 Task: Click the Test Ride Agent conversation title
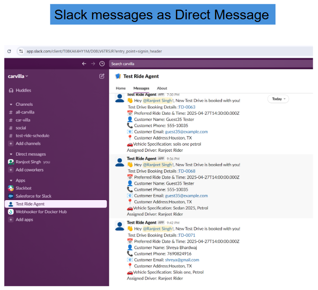pyautogui.click(x=141, y=76)
